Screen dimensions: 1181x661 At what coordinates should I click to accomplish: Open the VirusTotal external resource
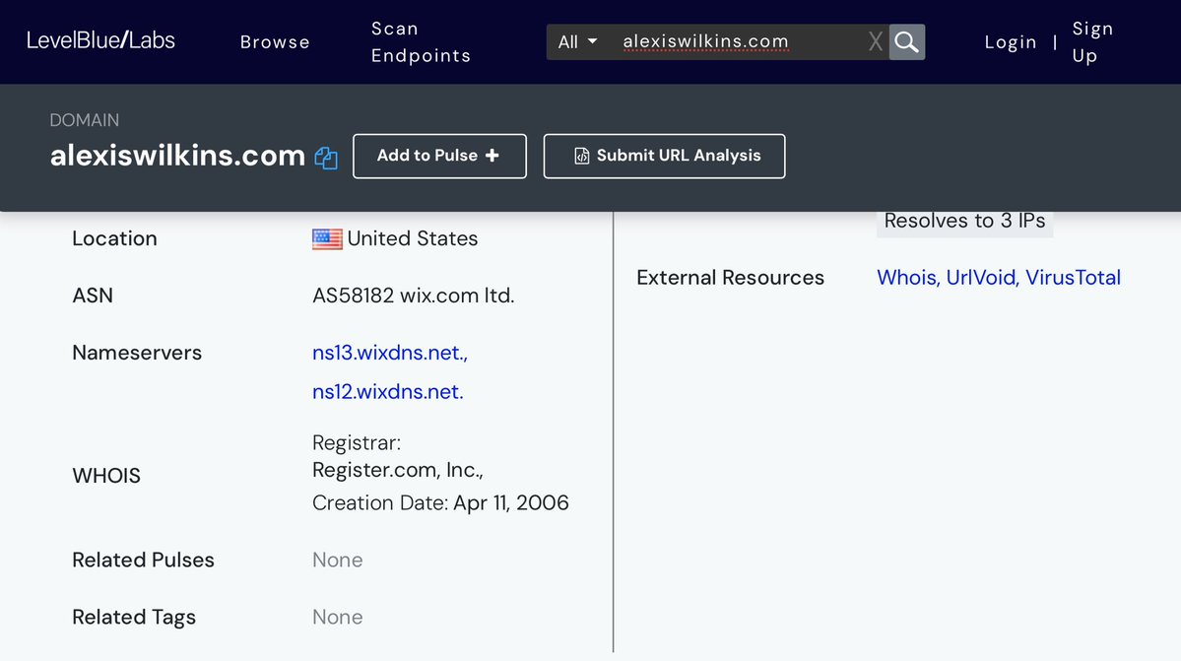[x=1073, y=278]
